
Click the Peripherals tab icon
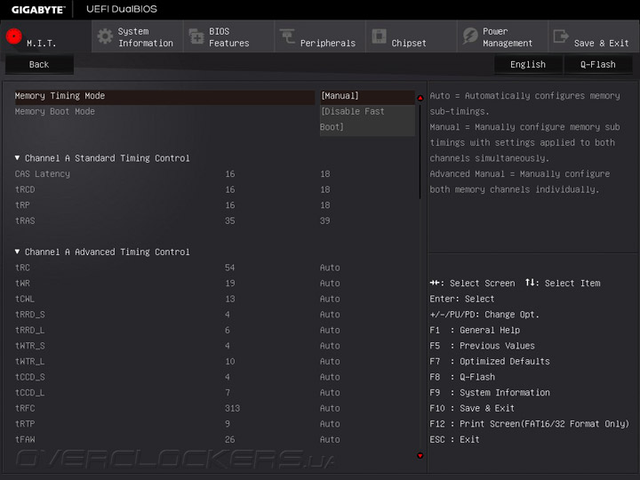coord(287,36)
